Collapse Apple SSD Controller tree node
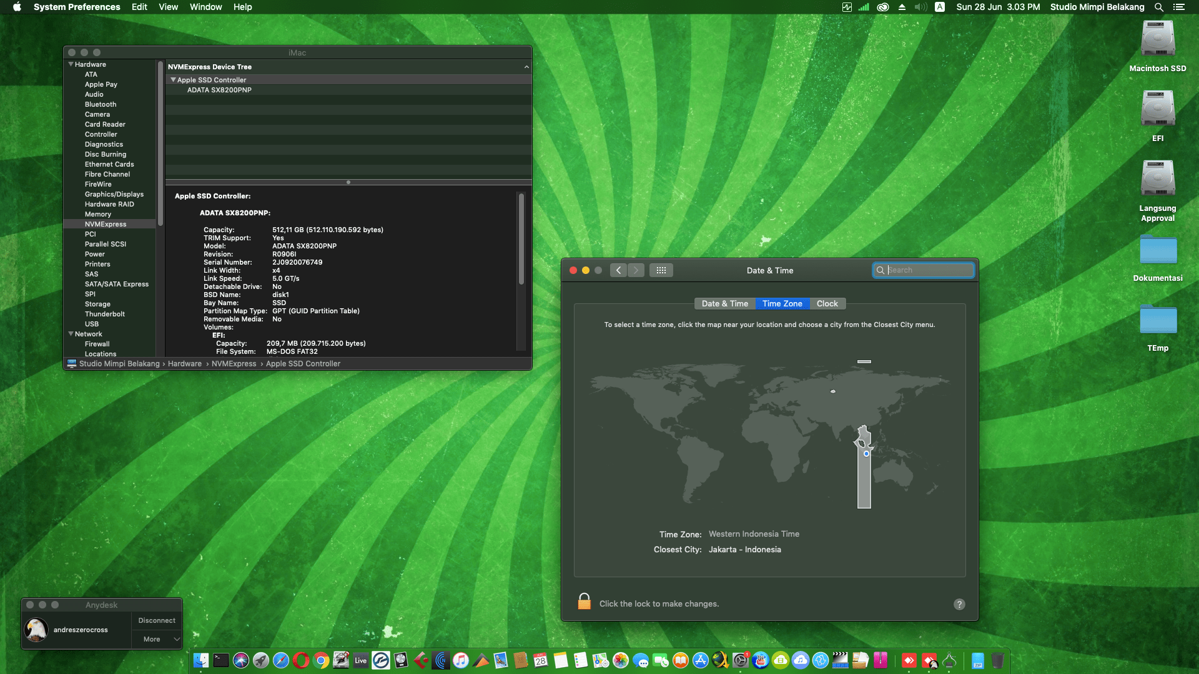This screenshot has height=674, width=1199. pyautogui.click(x=173, y=80)
